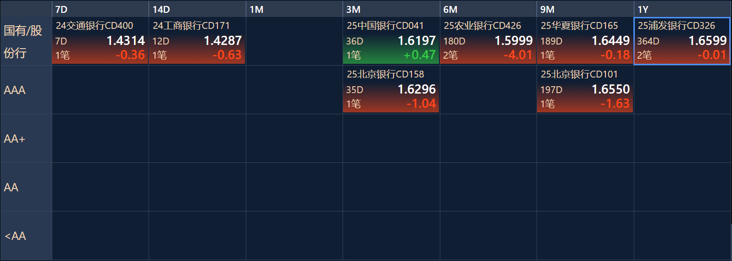
Task: Click the 180D remaining term label
Action: tap(454, 41)
